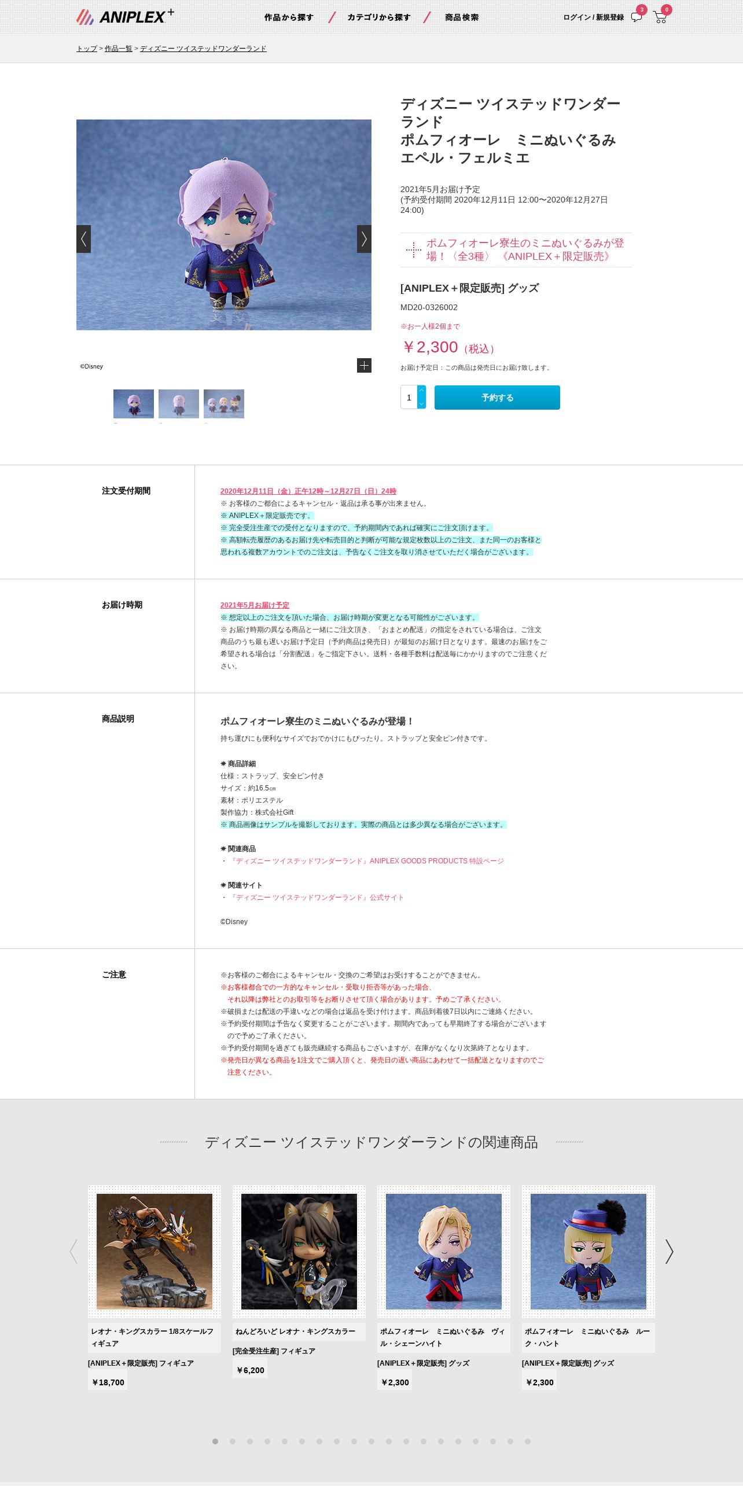Click the MD20-0326002 product code

point(429,307)
